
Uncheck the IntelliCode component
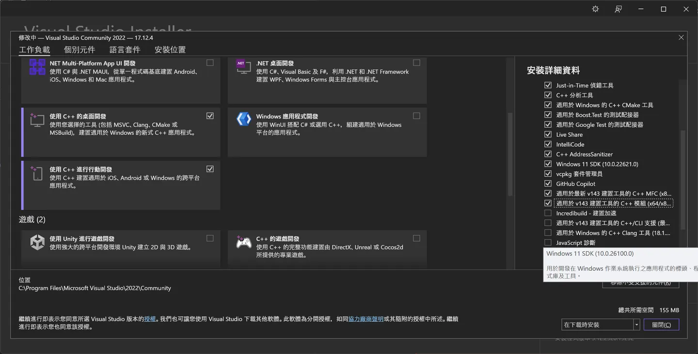point(548,144)
